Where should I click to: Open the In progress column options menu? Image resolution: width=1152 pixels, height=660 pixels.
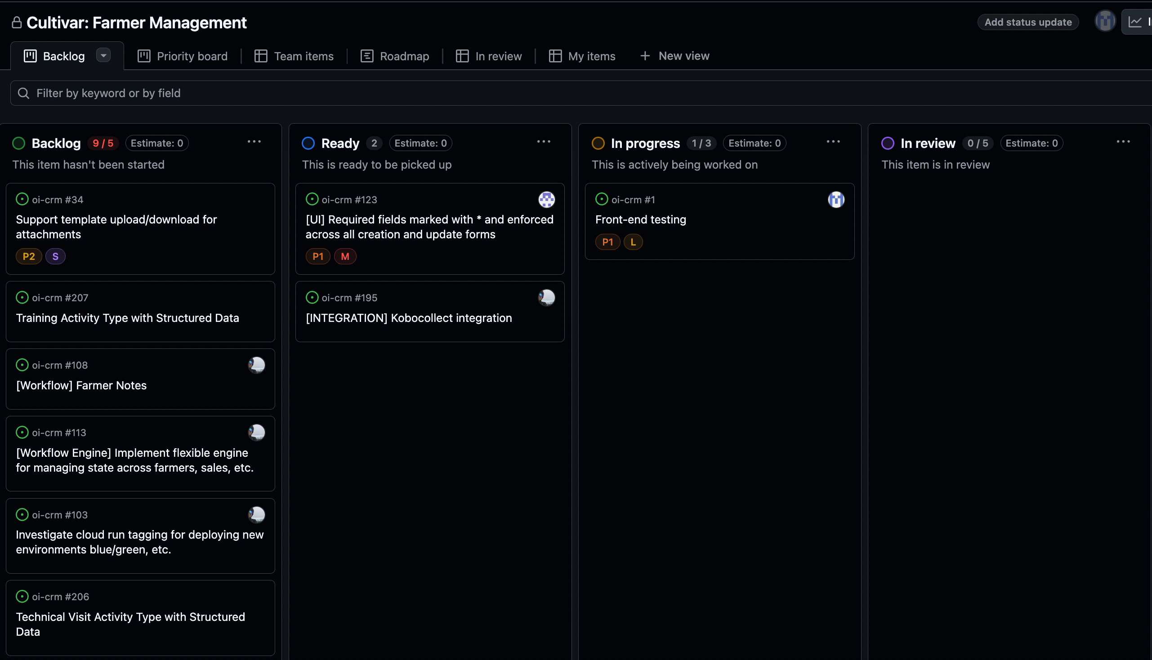pos(833,142)
